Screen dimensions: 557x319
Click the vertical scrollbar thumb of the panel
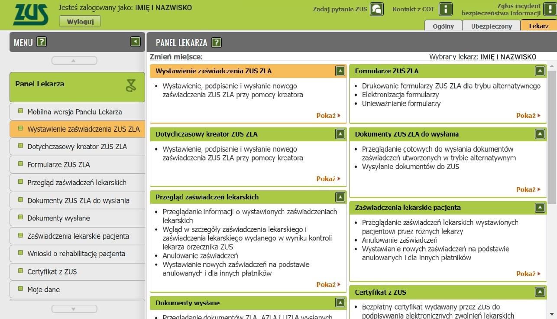pos(551,137)
